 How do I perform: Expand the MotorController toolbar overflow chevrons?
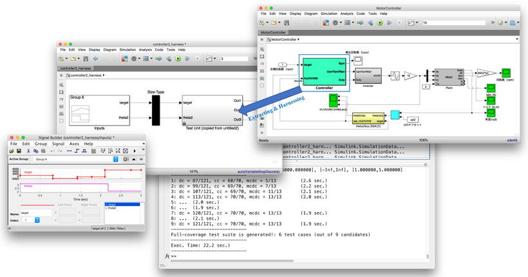[x=493, y=23]
